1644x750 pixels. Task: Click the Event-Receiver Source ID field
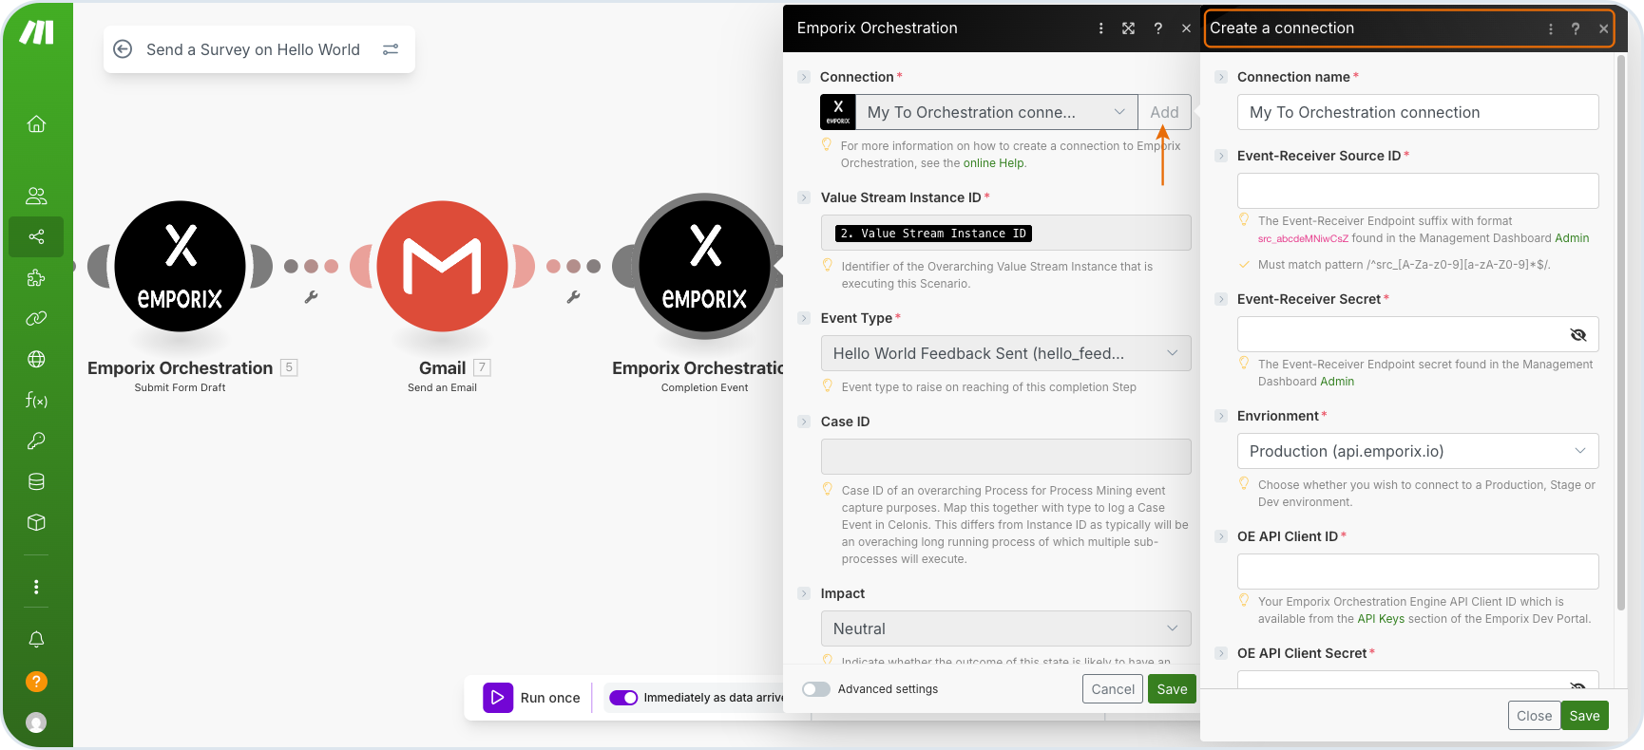[x=1417, y=191]
